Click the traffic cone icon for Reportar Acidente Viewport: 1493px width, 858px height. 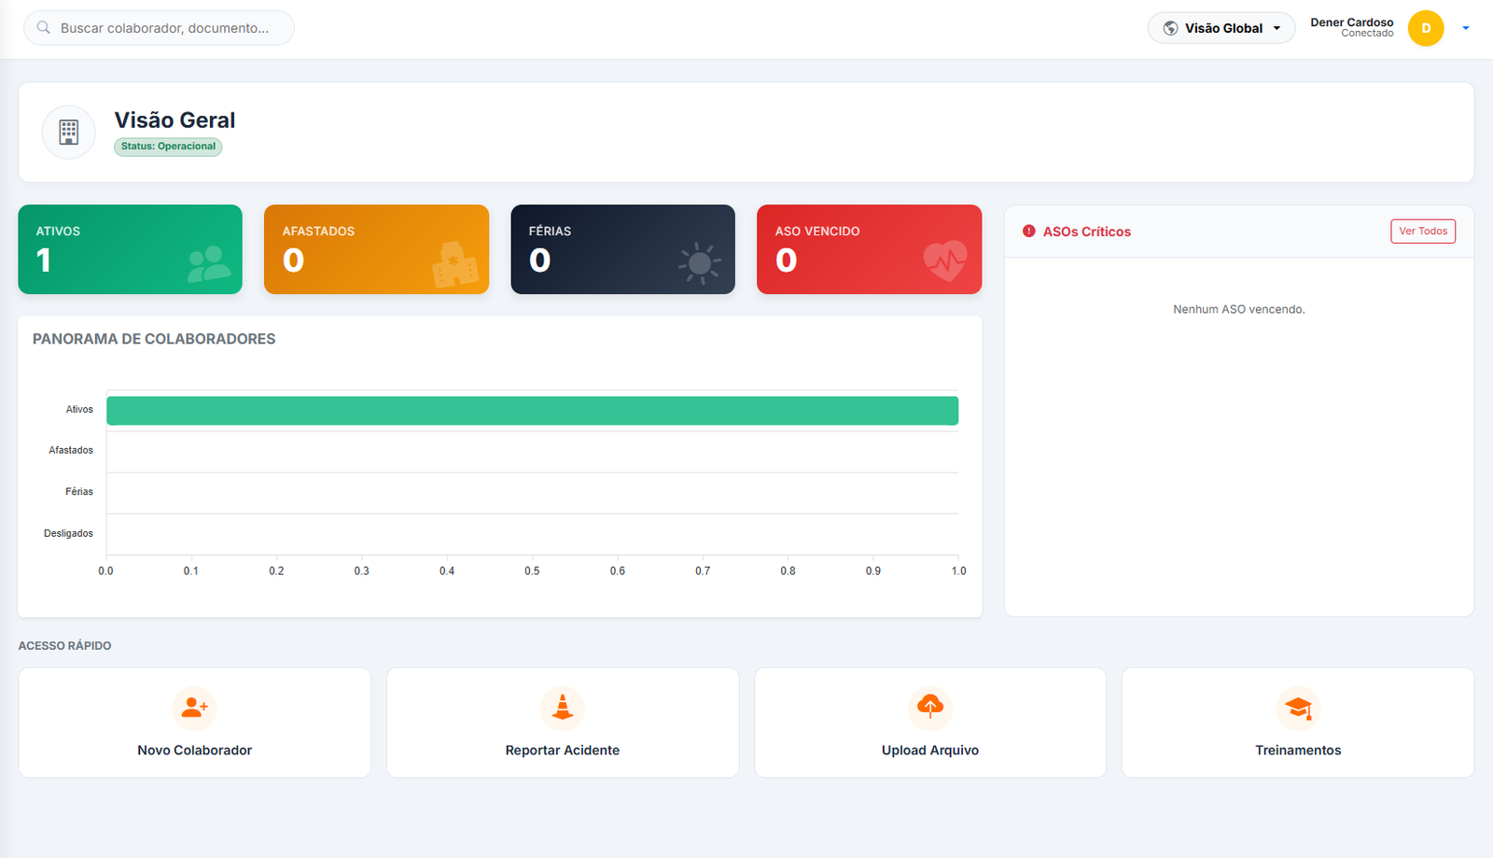tap(562, 708)
